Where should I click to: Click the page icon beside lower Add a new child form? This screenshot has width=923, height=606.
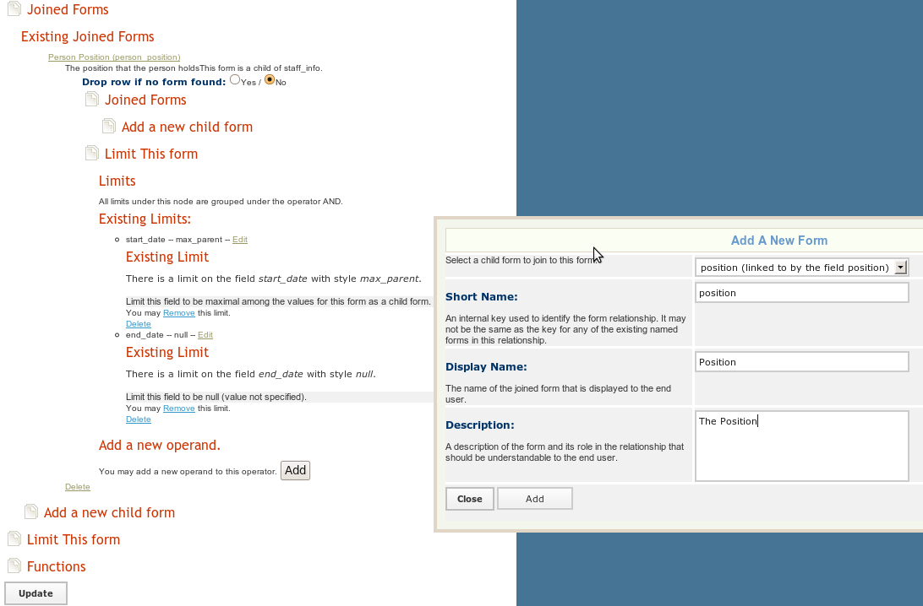(x=31, y=512)
